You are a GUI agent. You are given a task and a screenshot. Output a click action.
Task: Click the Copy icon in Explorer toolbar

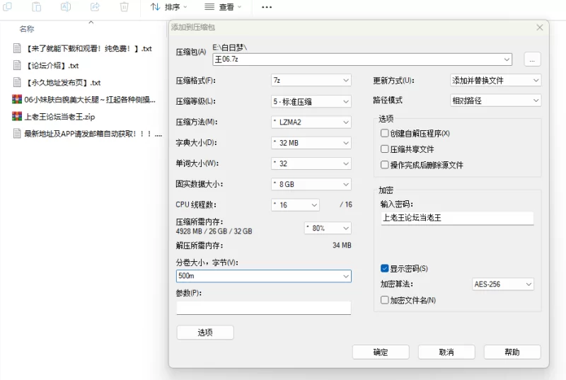click(x=8, y=6)
